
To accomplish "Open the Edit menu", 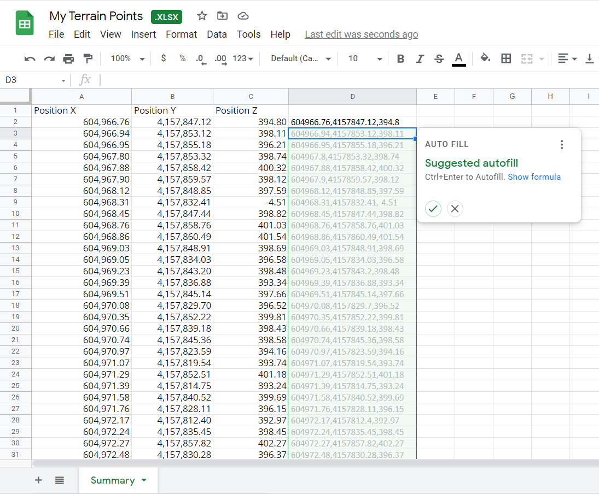I will pyautogui.click(x=82, y=34).
